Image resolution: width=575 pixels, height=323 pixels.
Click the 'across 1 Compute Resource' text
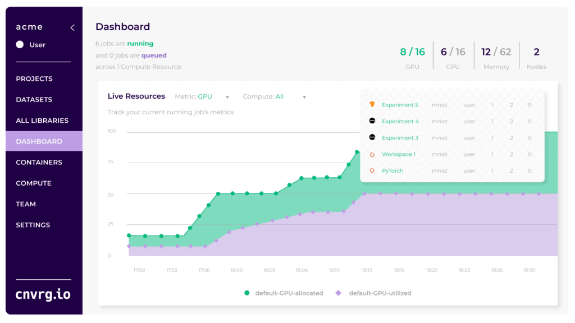[x=138, y=67]
